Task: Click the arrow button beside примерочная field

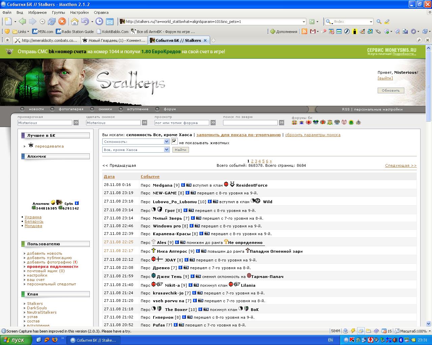Action: point(76,123)
